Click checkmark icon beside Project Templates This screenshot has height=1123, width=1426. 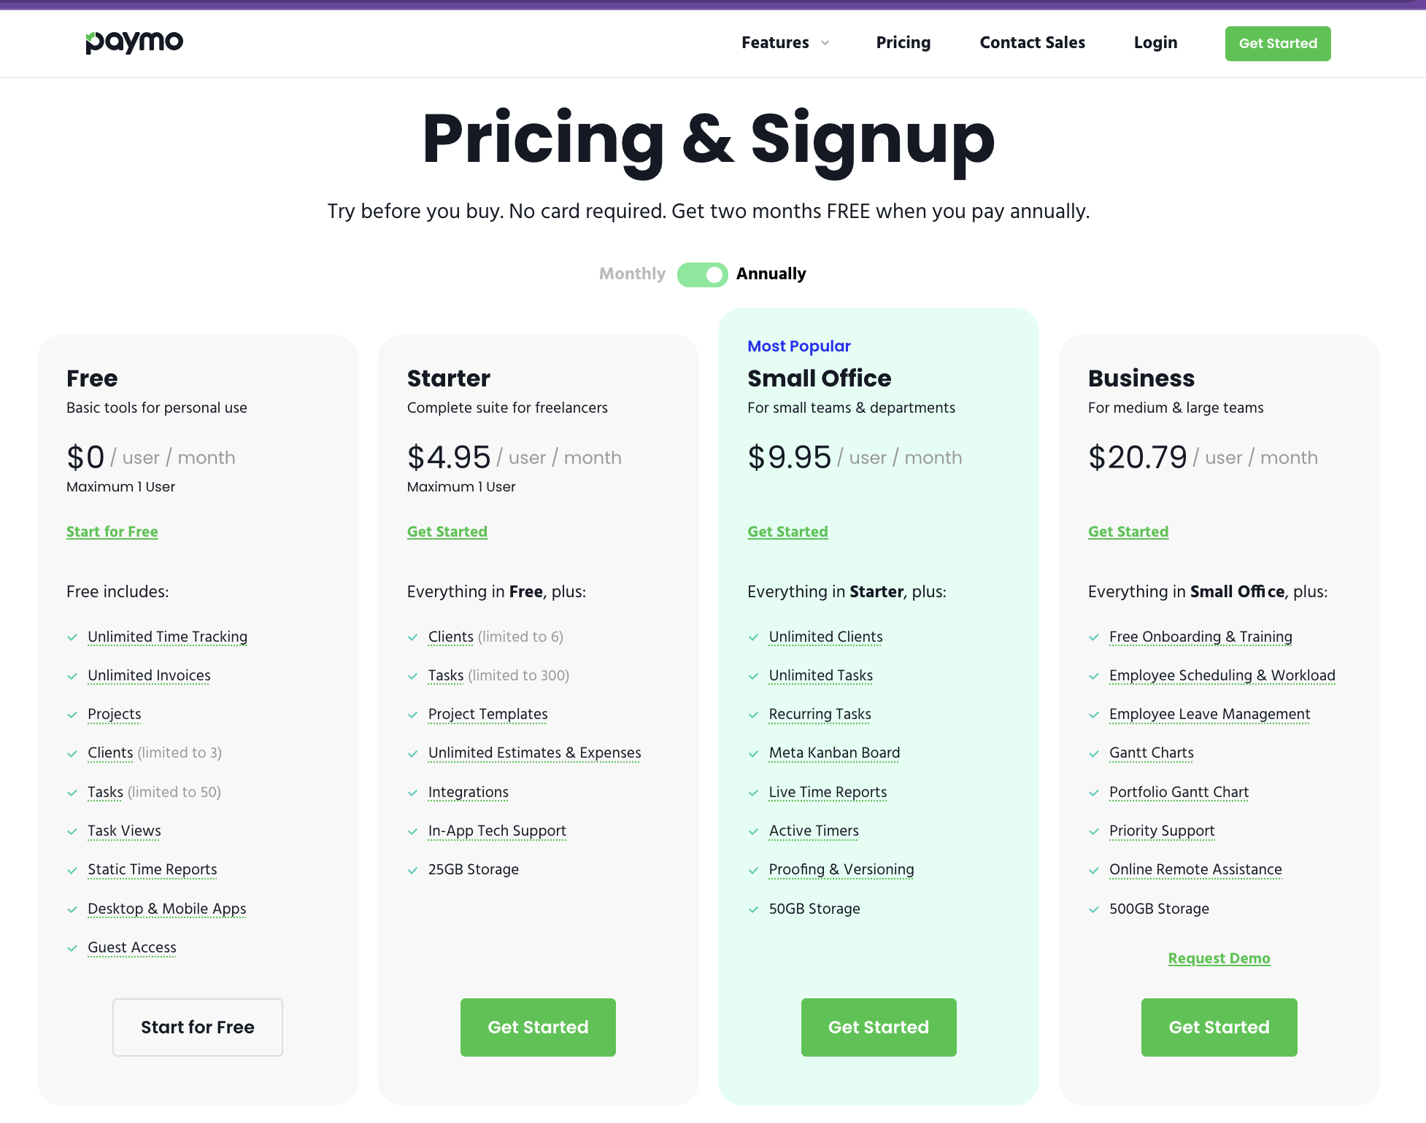pos(413,715)
